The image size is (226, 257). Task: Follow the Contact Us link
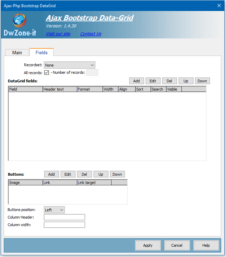(91, 34)
